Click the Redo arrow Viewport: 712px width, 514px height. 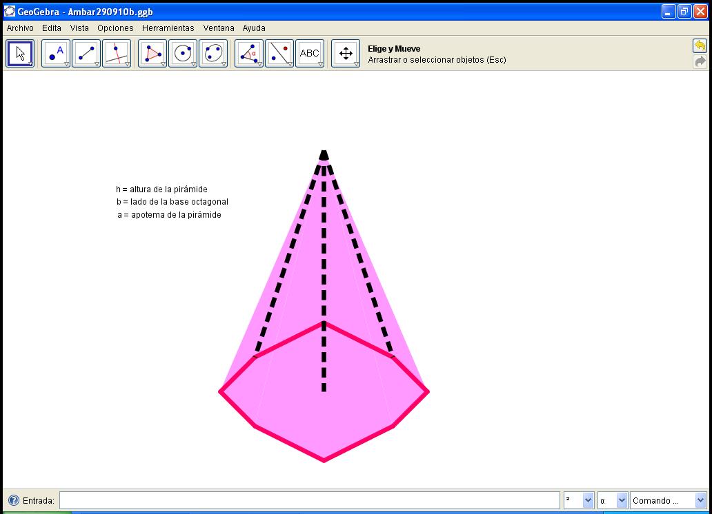pos(700,61)
